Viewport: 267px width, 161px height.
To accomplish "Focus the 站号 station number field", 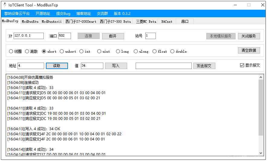I will click(150, 36).
